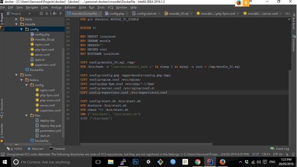Open the Atlassian tool window
Viewport: 297px width, 167px height.
click(35, 149)
